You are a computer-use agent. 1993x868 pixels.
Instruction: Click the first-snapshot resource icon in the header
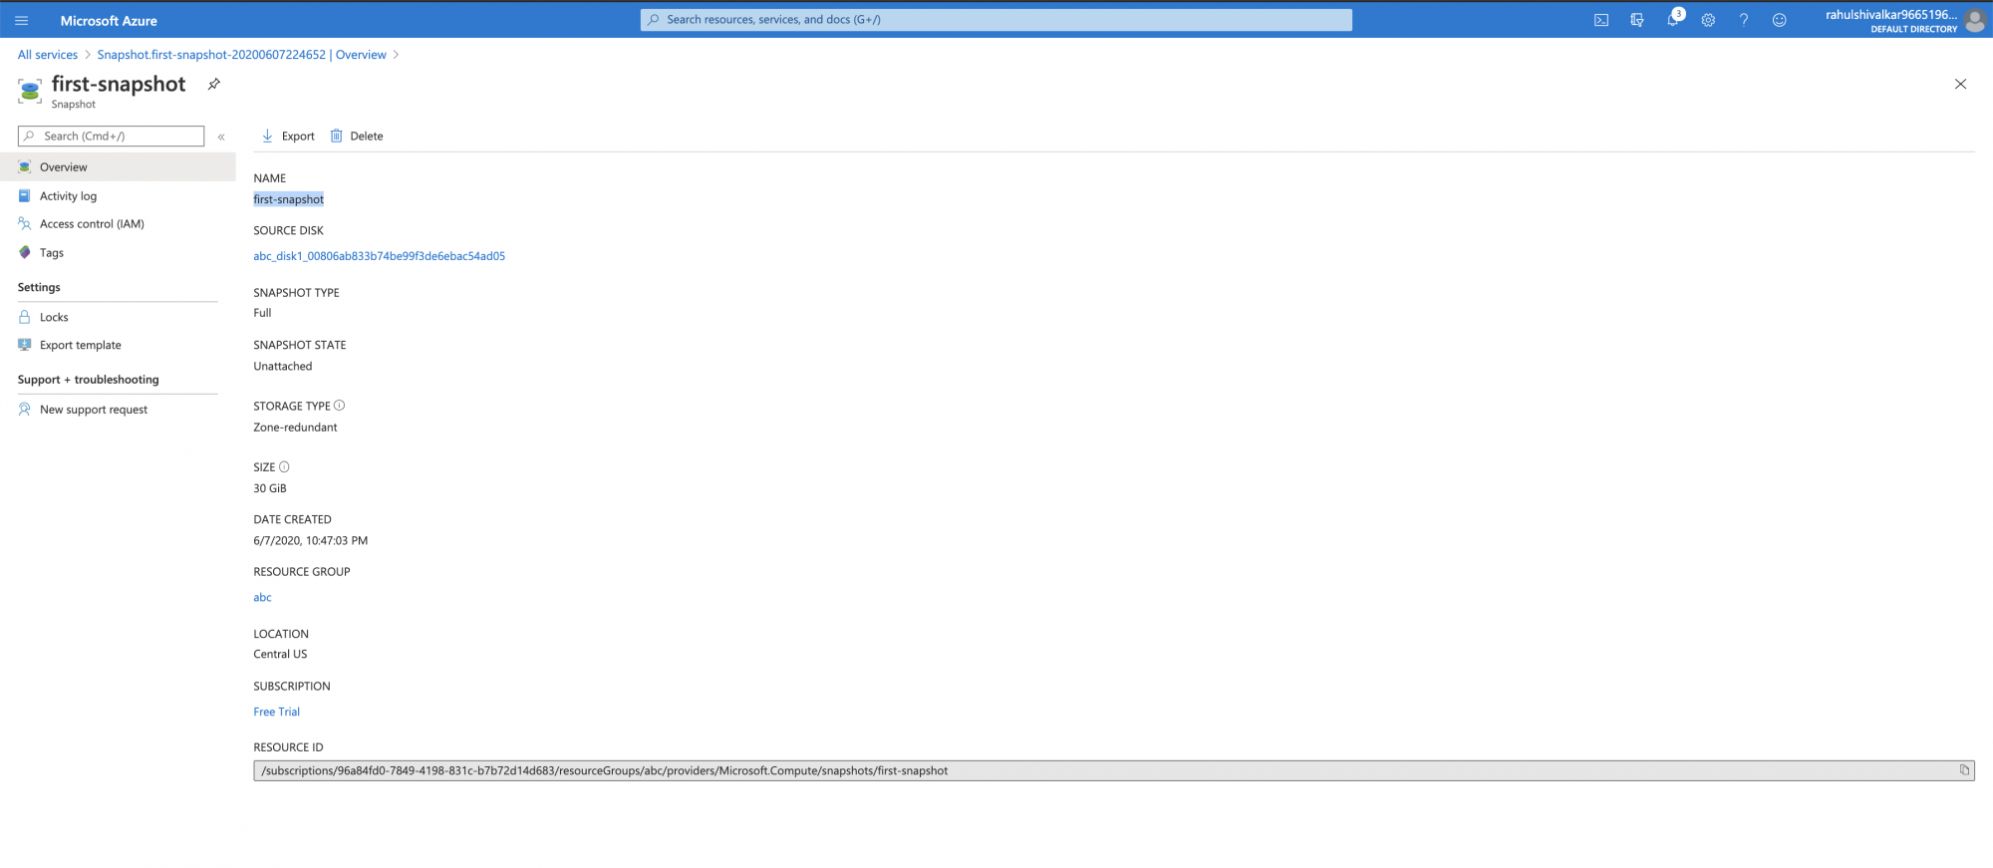(29, 92)
